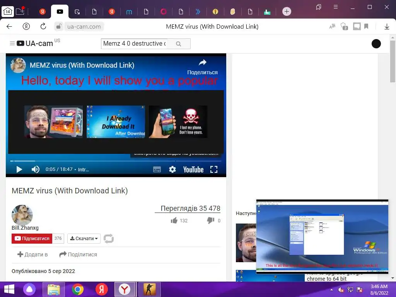The image size is (396, 297).
Task: Click the floating picture-in-picture Windows XP video
Action: click(x=322, y=237)
